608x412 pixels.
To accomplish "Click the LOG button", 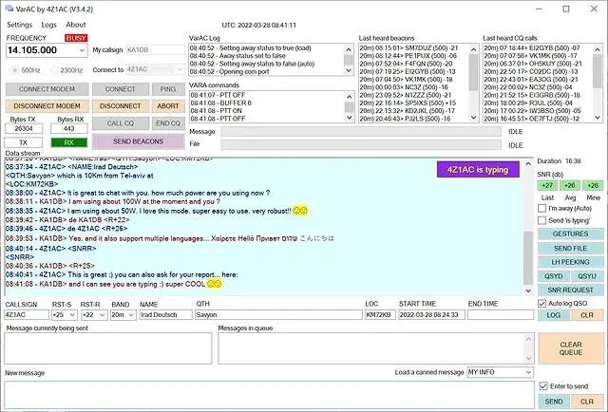I will [553, 315].
